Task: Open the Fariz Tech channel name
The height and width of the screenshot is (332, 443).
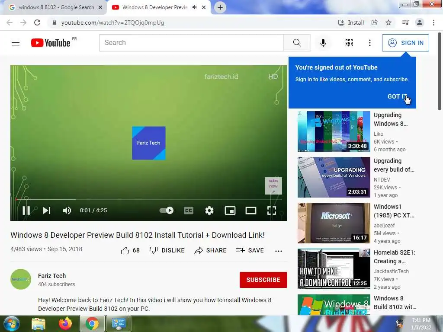Action: click(x=52, y=275)
